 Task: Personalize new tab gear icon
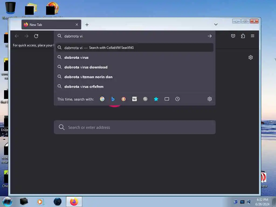tap(251, 57)
